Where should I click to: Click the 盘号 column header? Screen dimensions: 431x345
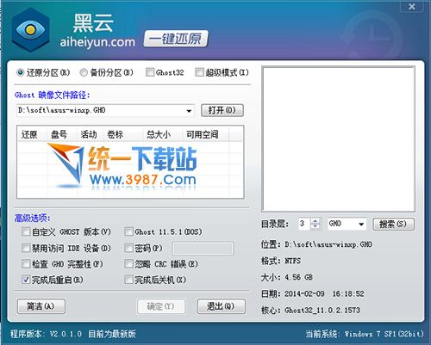[x=59, y=134]
